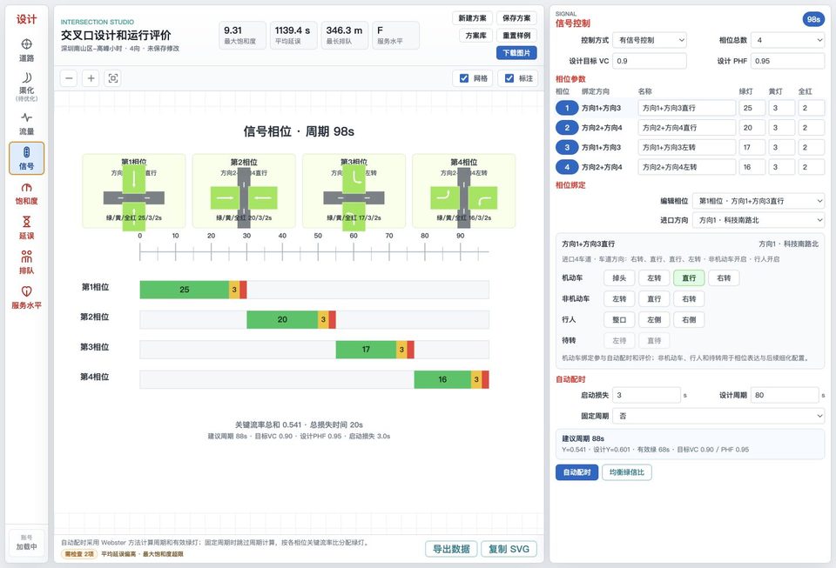Toggle 机动车 直行 binding
The height and width of the screenshot is (568, 836).
click(x=689, y=277)
